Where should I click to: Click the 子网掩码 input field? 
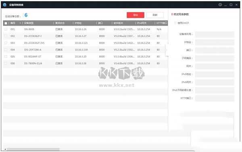click(215, 58)
